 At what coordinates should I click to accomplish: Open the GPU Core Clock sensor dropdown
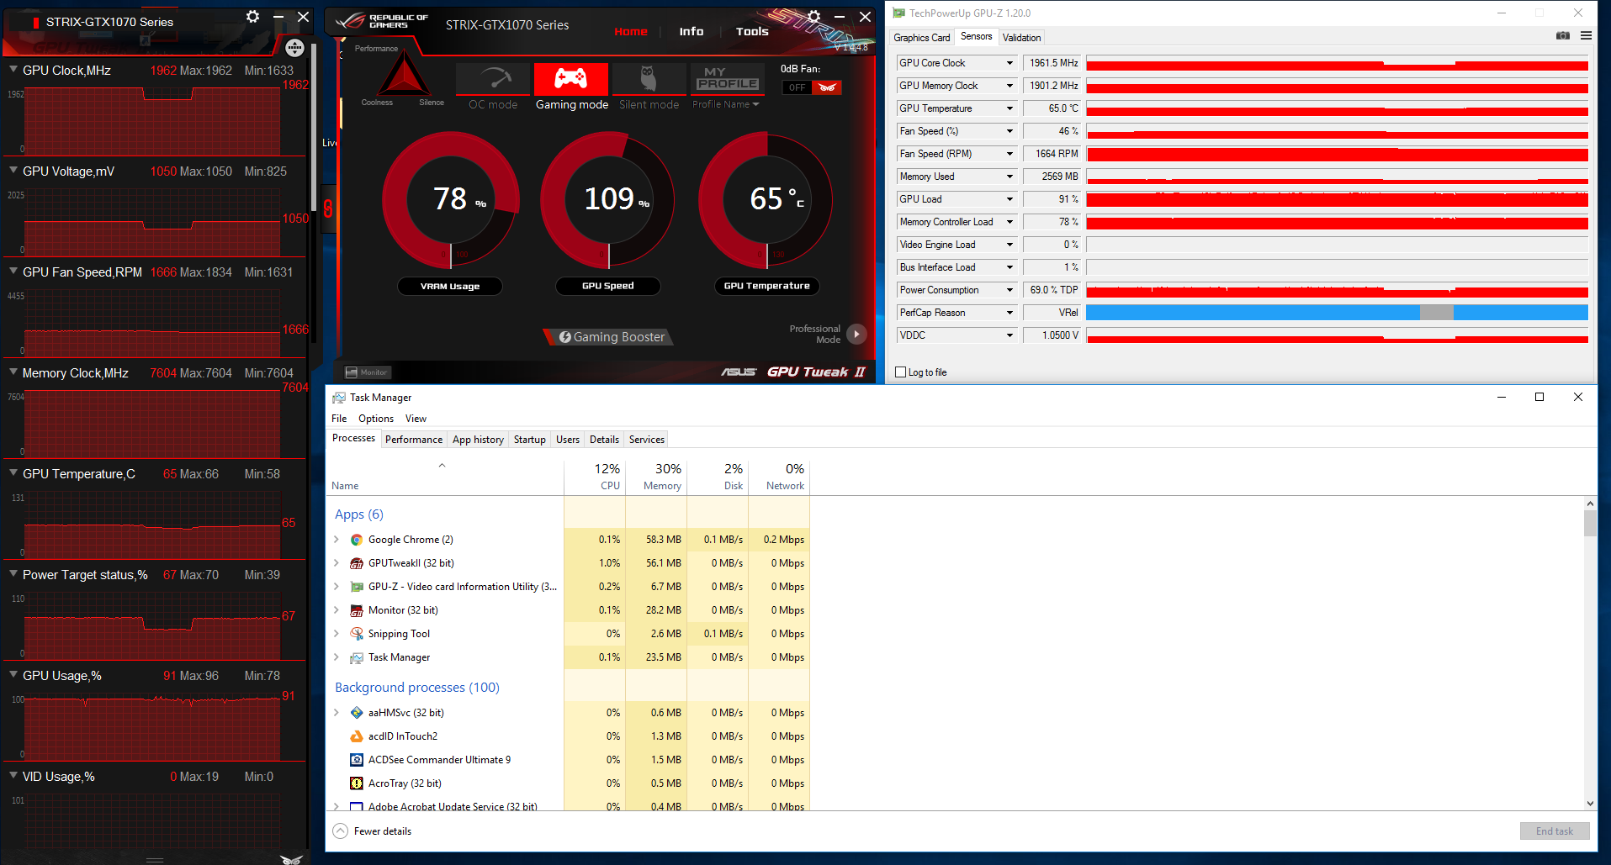[1010, 63]
